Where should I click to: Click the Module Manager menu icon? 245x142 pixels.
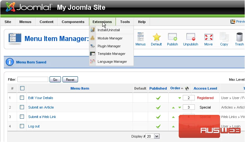(x=93, y=38)
